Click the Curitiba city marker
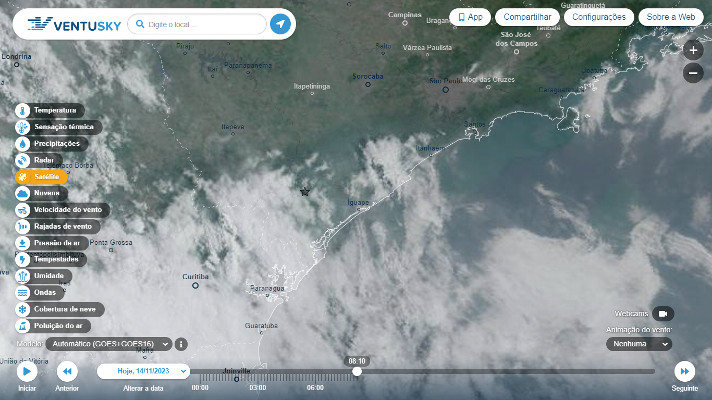Image resolution: width=712 pixels, height=400 pixels. pyautogui.click(x=195, y=285)
